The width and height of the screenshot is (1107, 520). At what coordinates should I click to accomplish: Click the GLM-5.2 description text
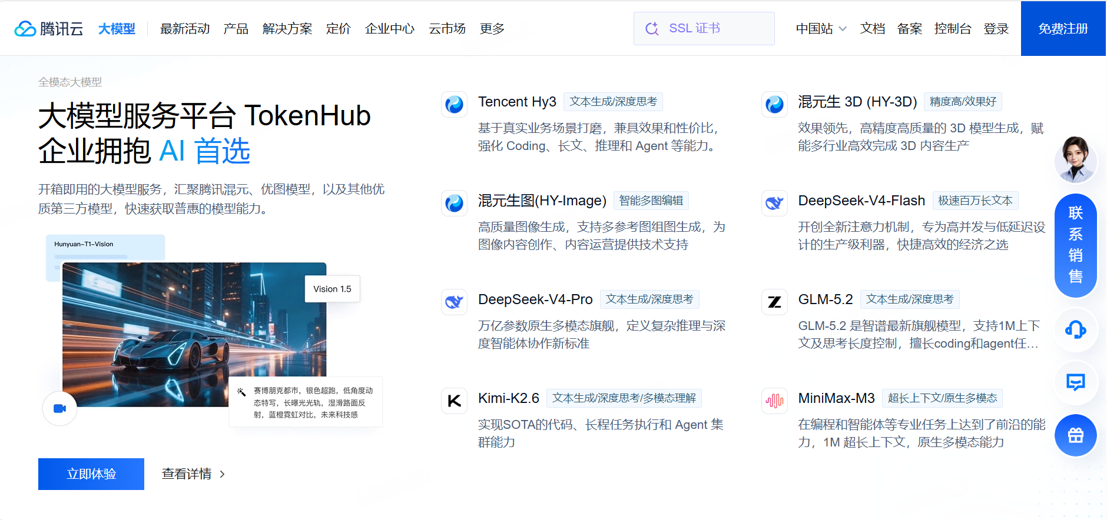click(x=919, y=335)
